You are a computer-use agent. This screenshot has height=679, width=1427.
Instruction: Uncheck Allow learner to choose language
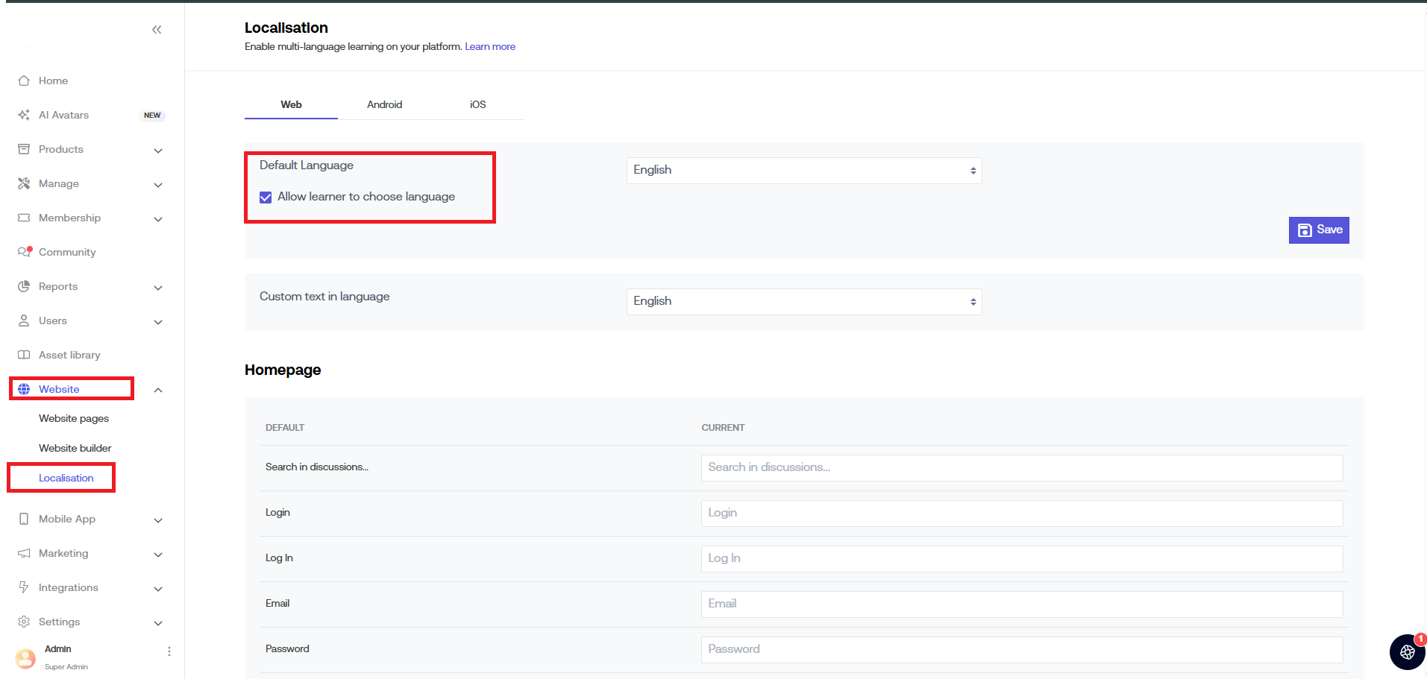coord(266,198)
